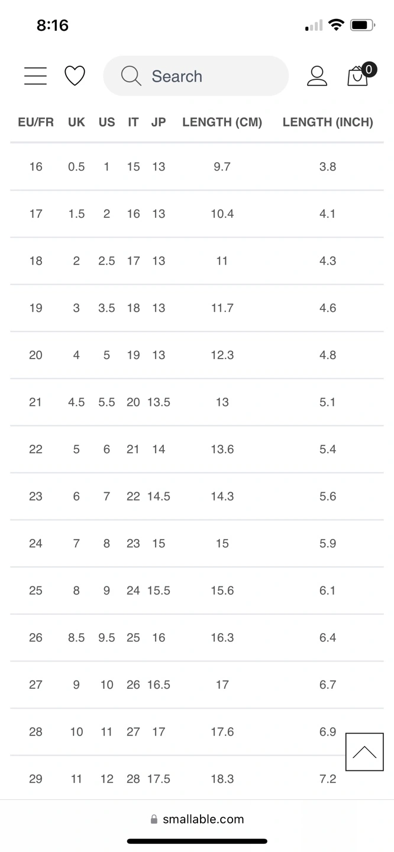Screen dimensions: 394x852
Task: Open the wishlist heart icon
Action: [75, 76]
